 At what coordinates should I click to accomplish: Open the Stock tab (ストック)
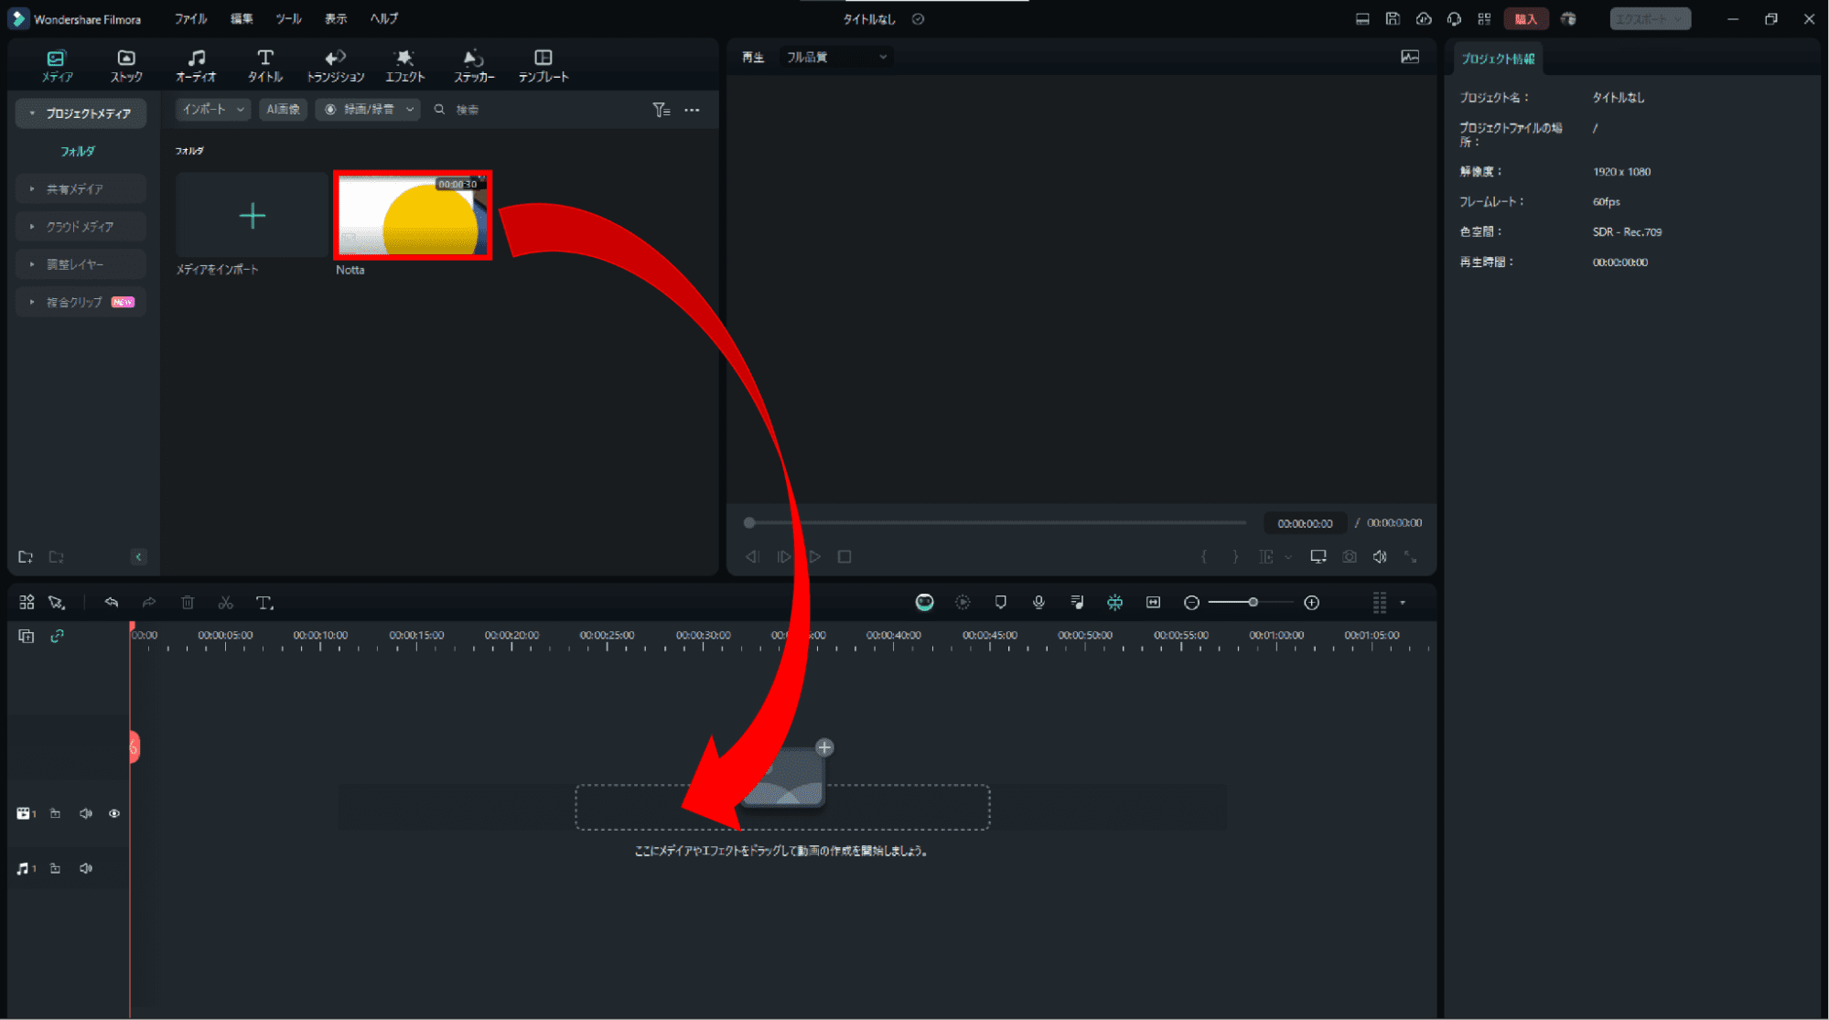pos(126,66)
